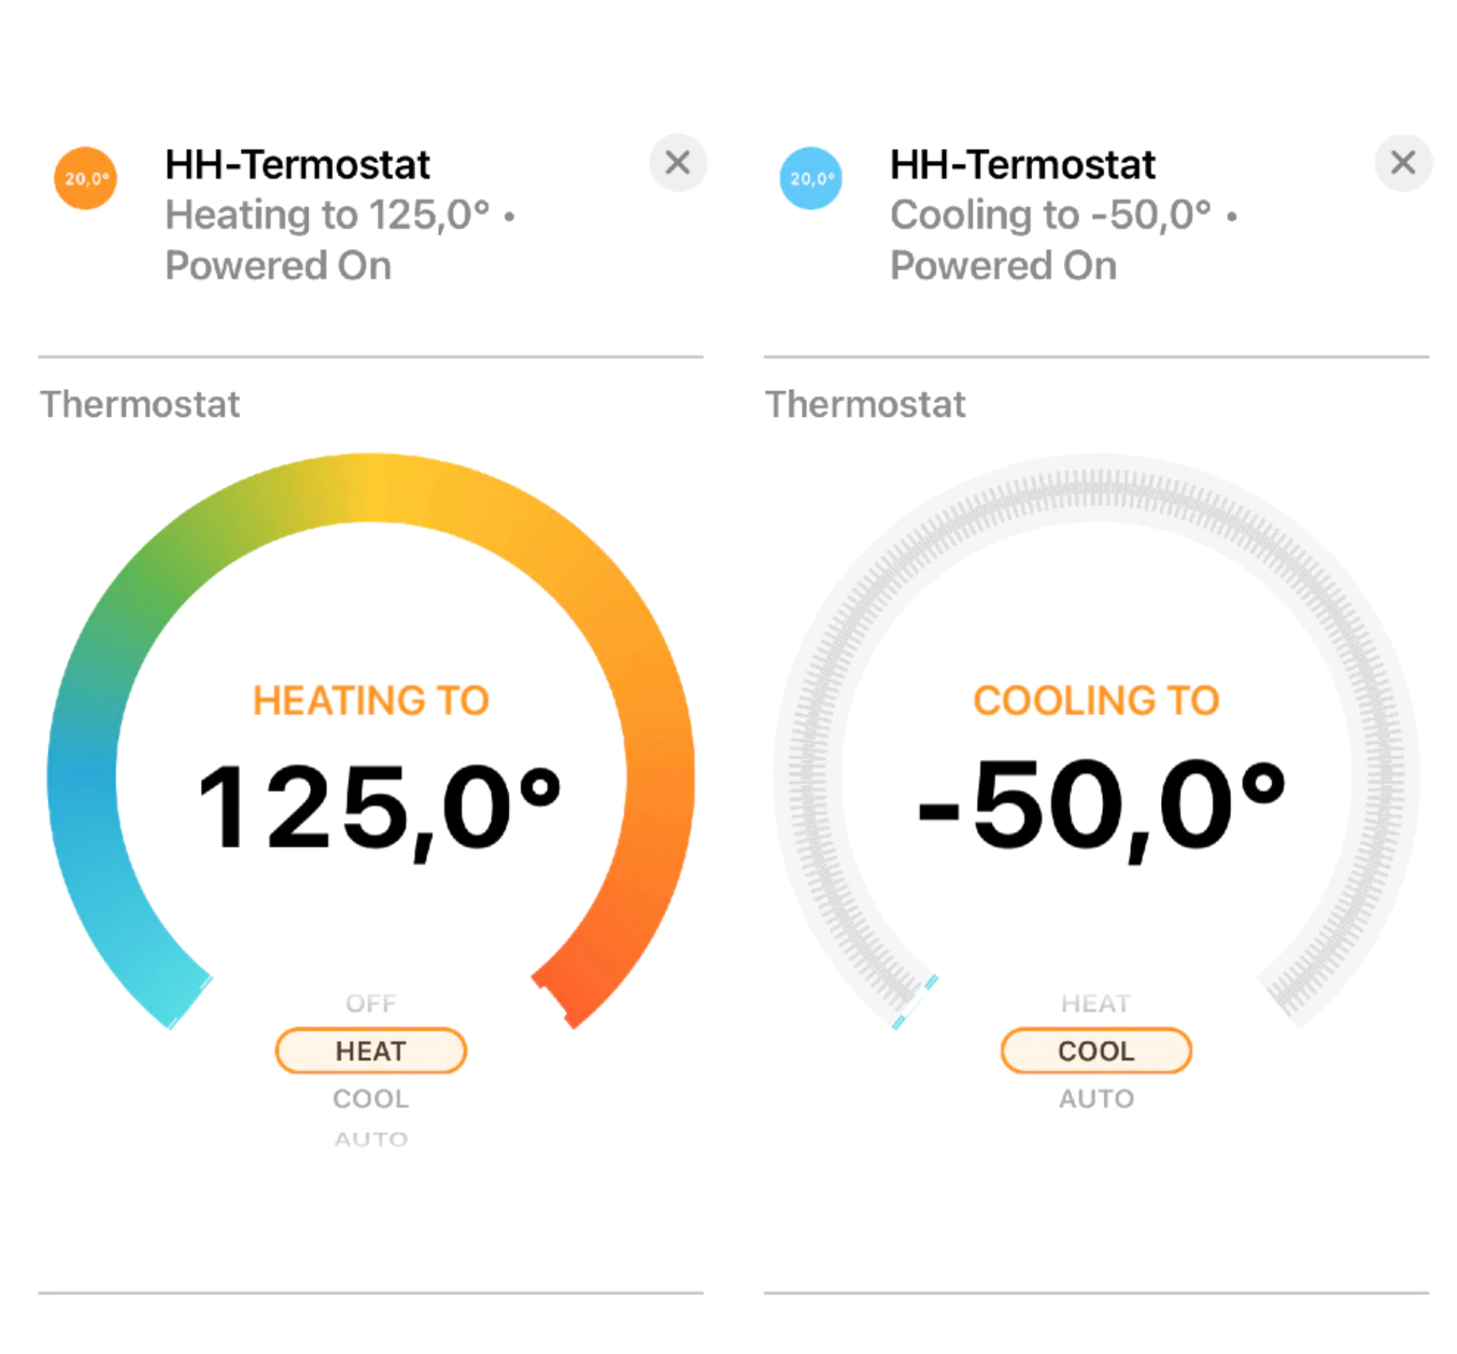Click the top of gray cooling dial

point(1097,488)
